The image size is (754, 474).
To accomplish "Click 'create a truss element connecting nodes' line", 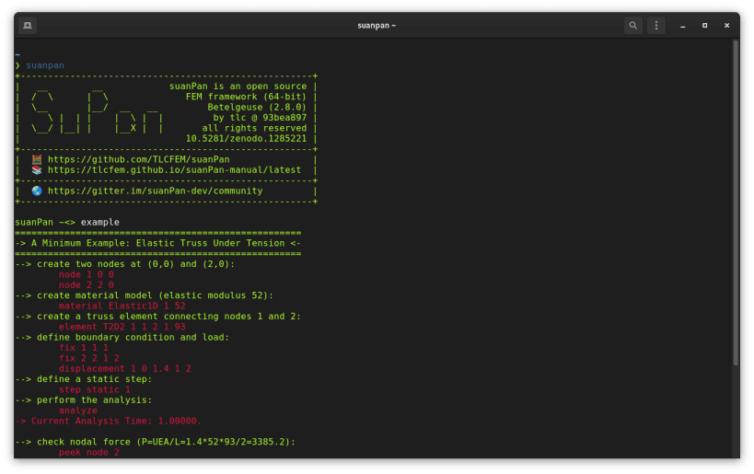I will click(157, 317).
